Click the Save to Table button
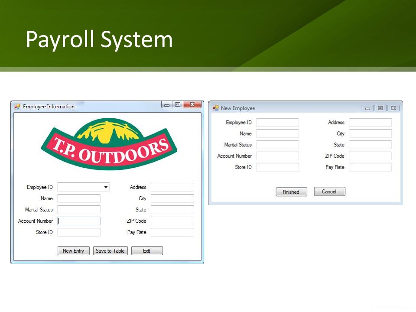This screenshot has height=312, width=416. tap(110, 251)
